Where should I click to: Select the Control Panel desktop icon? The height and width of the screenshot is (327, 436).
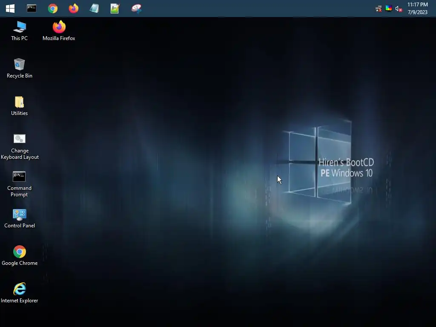tap(20, 218)
